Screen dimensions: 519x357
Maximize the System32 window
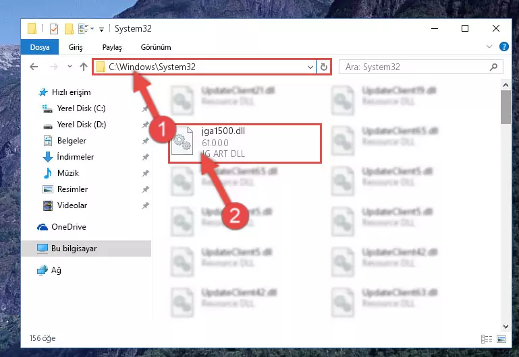(x=465, y=29)
